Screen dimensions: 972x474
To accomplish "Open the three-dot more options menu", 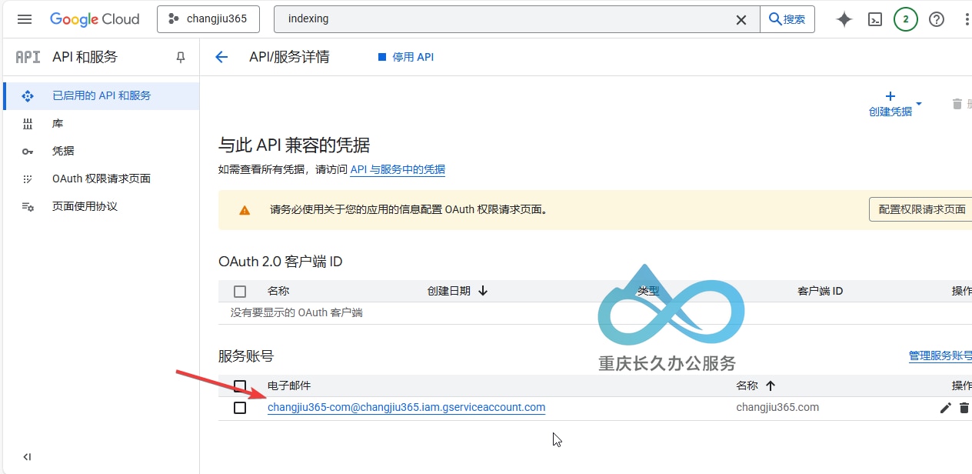I will pos(967,19).
